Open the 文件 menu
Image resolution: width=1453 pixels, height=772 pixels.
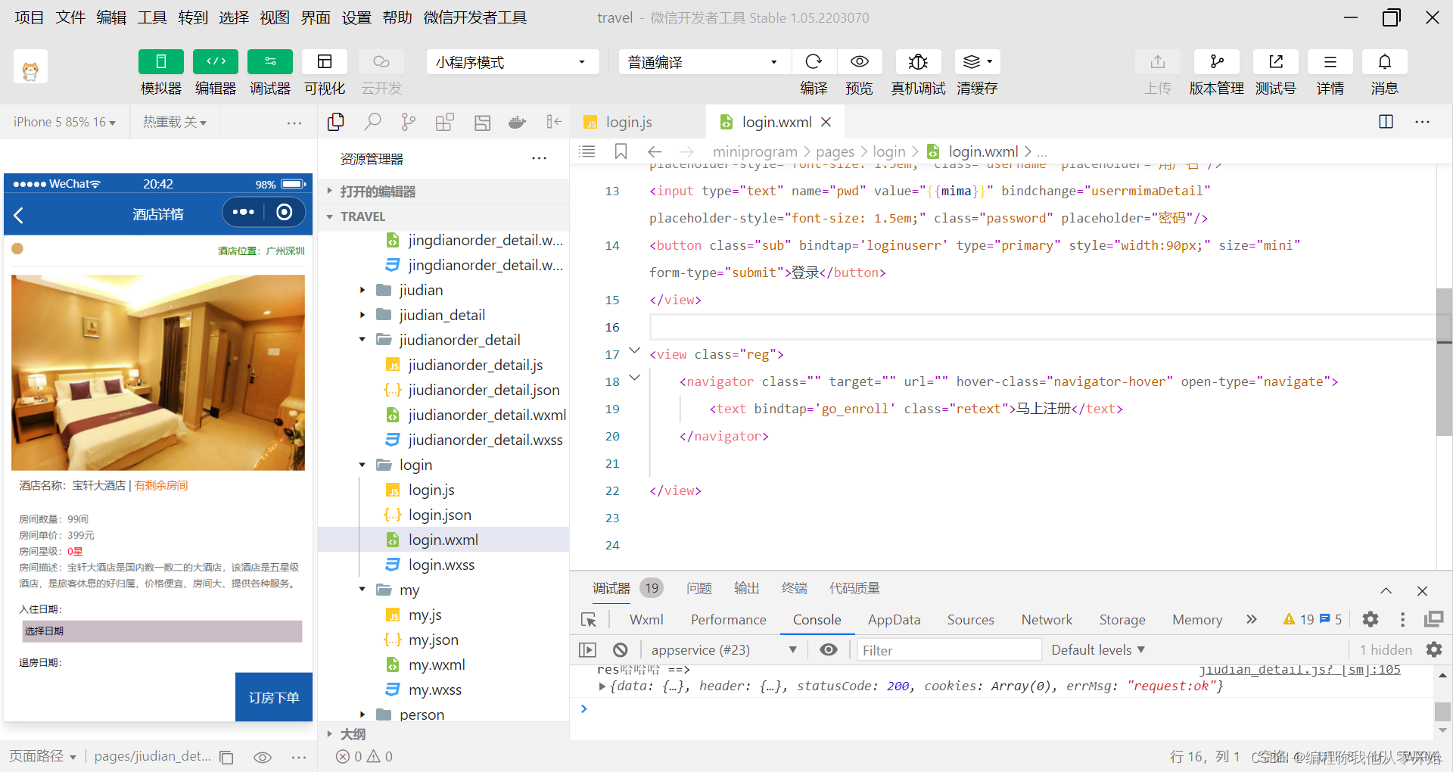70,17
